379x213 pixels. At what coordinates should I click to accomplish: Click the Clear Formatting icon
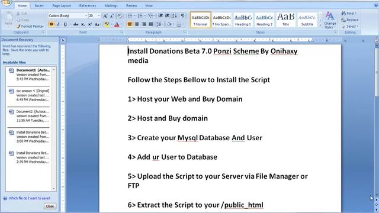(x=120, y=16)
